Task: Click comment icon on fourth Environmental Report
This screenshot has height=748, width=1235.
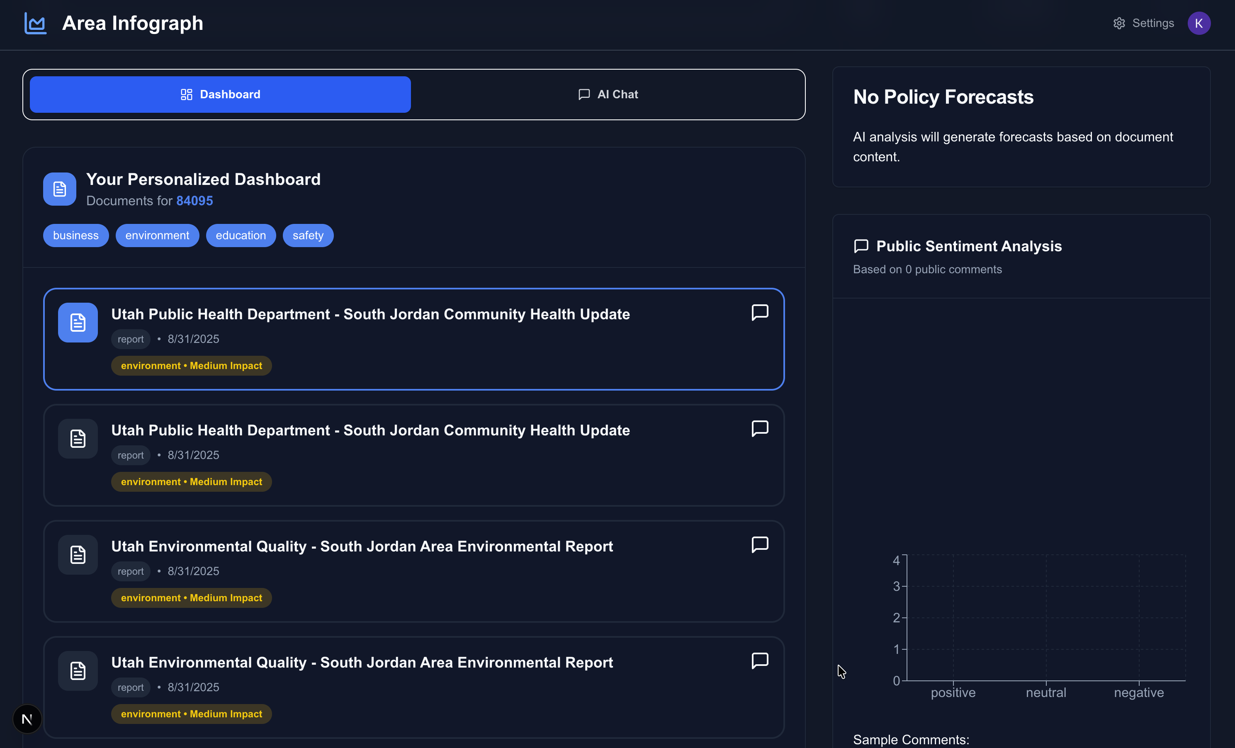Action: 760,661
